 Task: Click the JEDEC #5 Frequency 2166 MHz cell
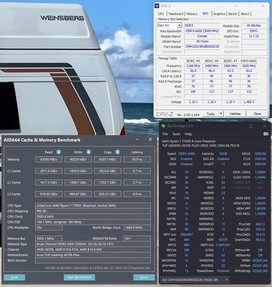click(193, 66)
